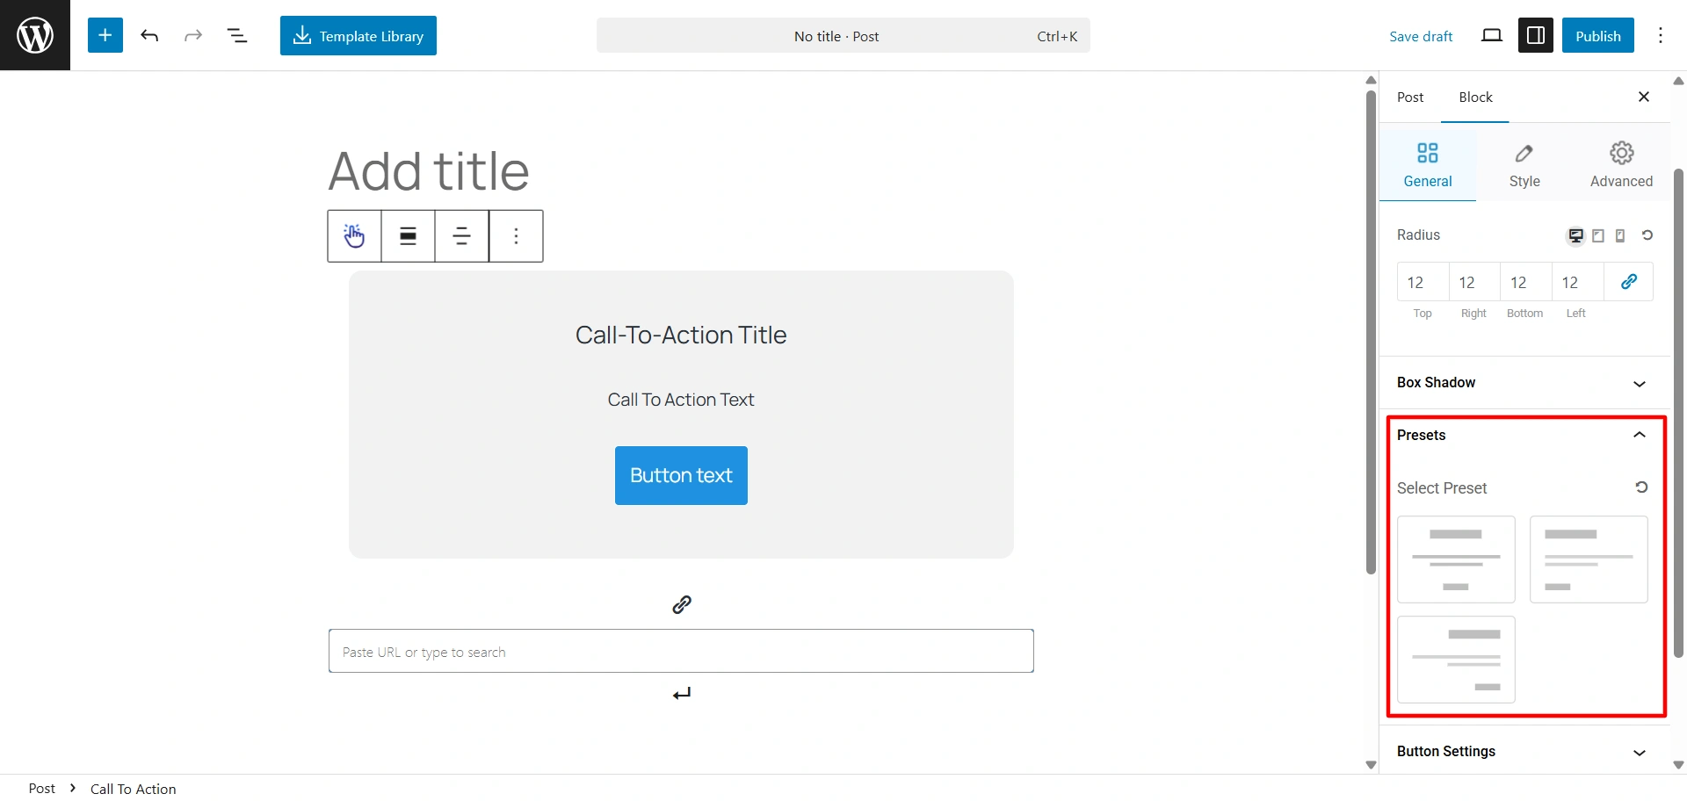Open the Template Library
1687x801 pixels.
[358, 36]
